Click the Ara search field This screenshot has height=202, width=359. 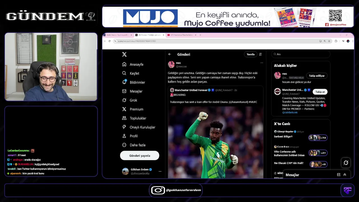(301, 54)
